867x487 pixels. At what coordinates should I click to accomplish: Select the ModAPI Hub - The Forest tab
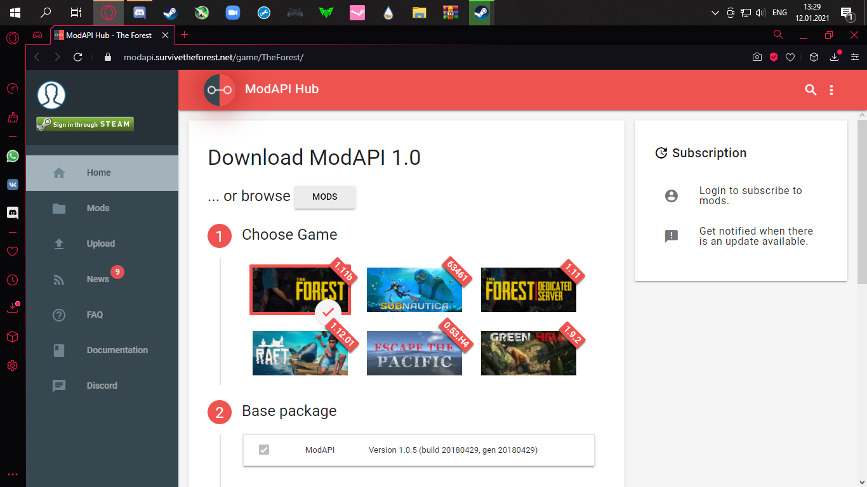click(x=112, y=36)
